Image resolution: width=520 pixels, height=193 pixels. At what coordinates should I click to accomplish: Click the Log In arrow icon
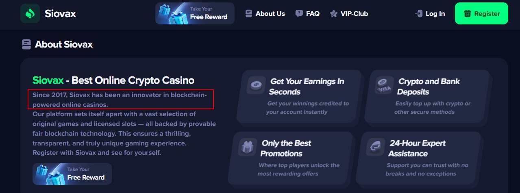[x=419, y=13]
